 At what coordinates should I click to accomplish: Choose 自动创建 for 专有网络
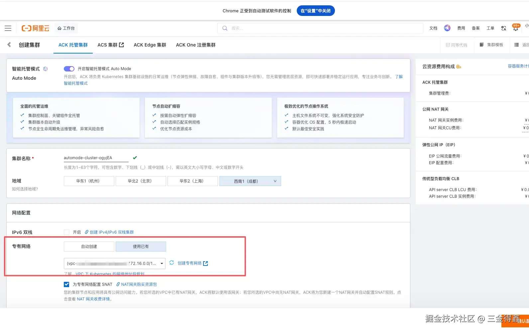point(89,247)
